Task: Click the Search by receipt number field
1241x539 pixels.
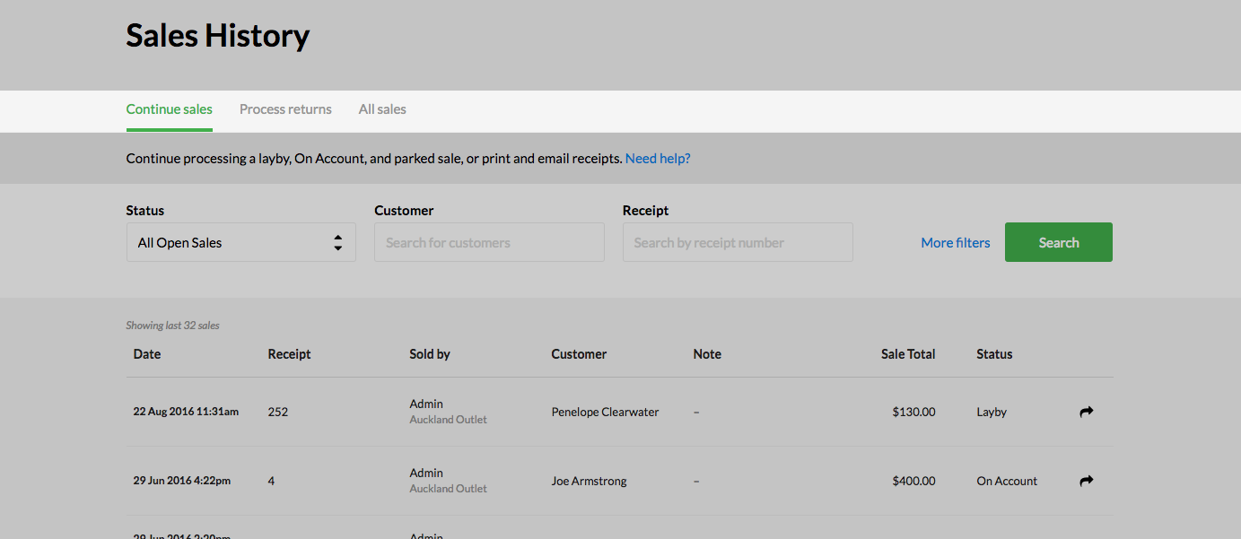Action: (x=737, y=242)
